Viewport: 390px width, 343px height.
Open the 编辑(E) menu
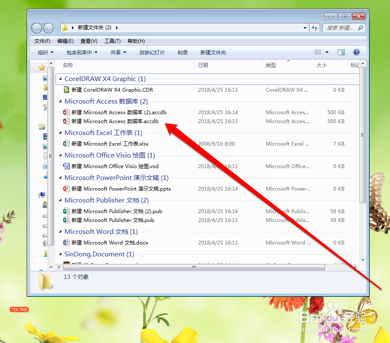[x=65, y=41]
